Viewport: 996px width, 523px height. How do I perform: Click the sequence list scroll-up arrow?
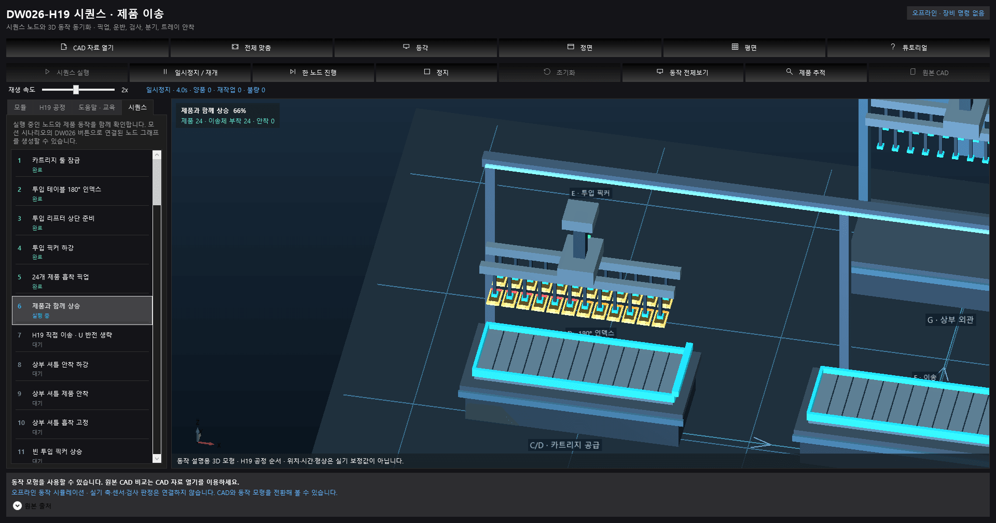pos(157,155)
